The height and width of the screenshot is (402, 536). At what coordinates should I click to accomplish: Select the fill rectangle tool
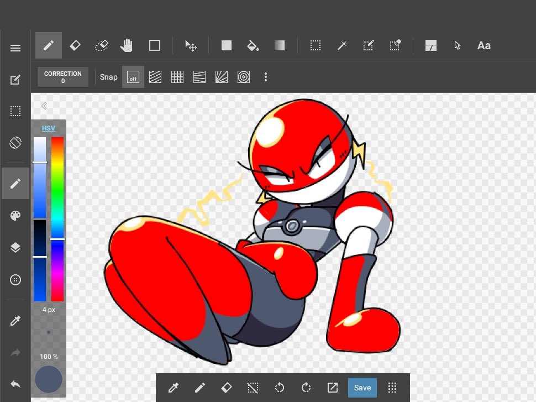(227, 45)
